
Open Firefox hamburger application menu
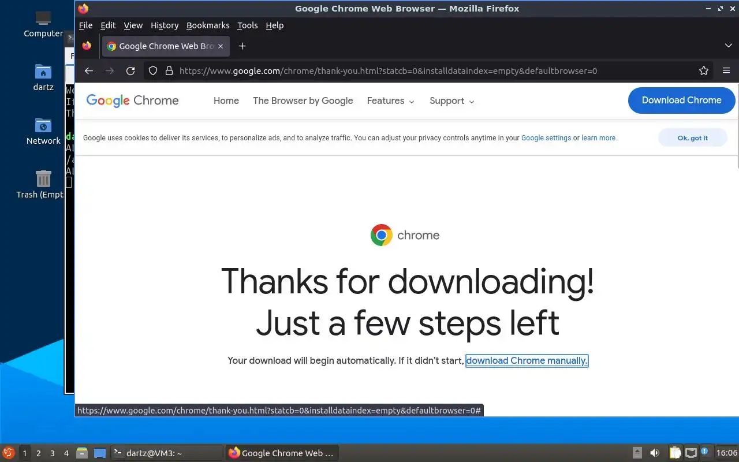(x=726, y=70)
